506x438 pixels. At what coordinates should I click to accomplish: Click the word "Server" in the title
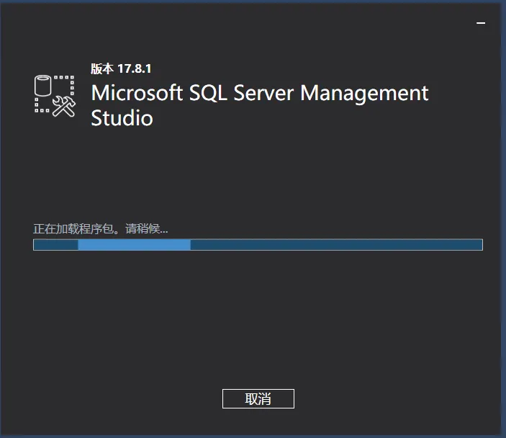pos(266,93)
